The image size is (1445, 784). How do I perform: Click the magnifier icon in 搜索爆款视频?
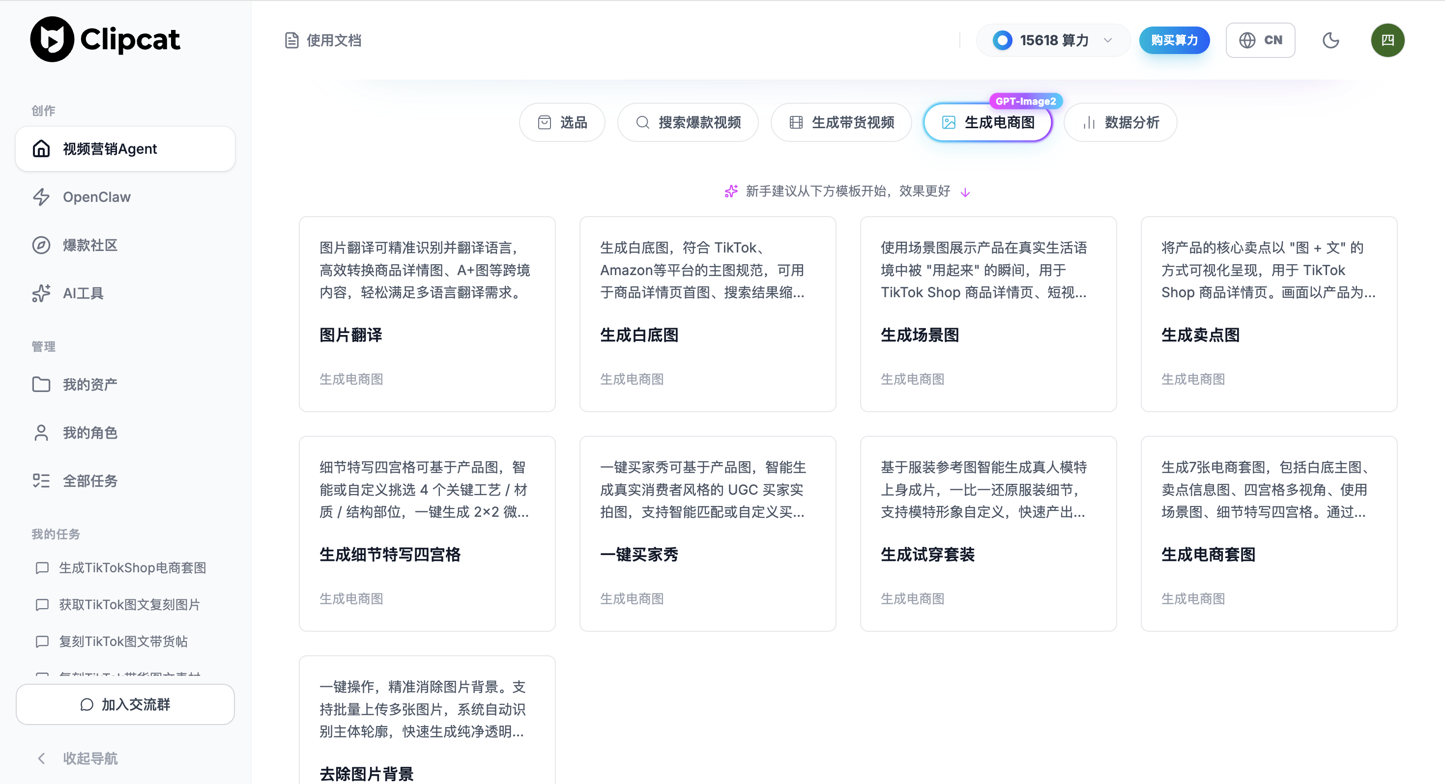642,122
